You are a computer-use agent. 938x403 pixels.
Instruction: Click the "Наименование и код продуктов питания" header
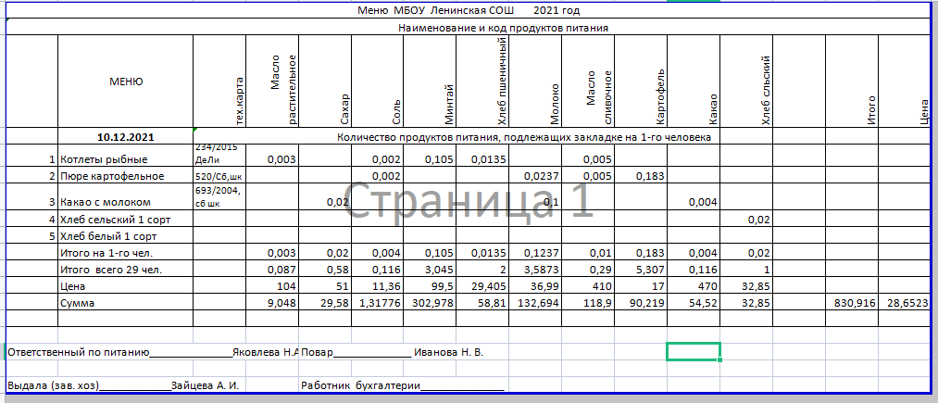[x=503, y=28]
